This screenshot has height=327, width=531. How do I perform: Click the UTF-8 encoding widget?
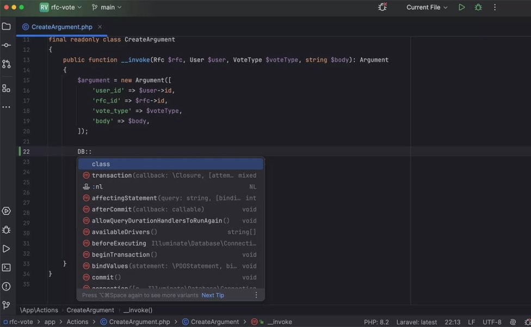tap(492, 322)
